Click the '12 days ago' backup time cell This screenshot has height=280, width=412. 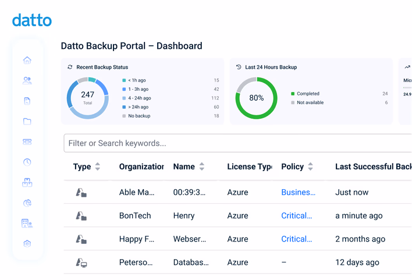coord(357,263)
